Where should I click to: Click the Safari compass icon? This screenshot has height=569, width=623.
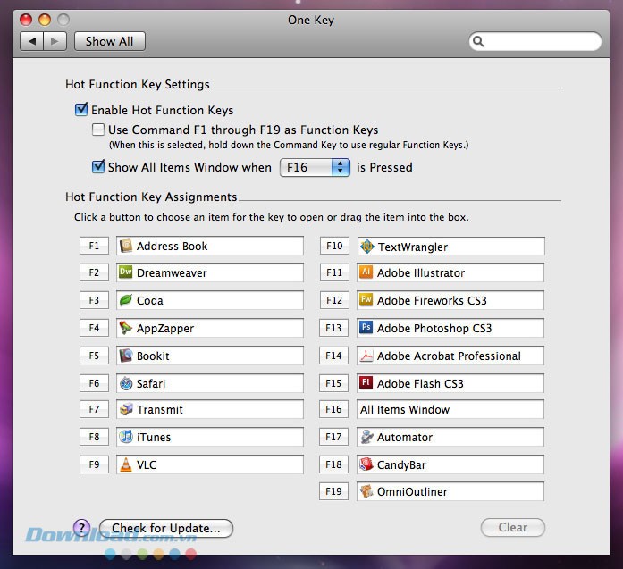(126, 383)
